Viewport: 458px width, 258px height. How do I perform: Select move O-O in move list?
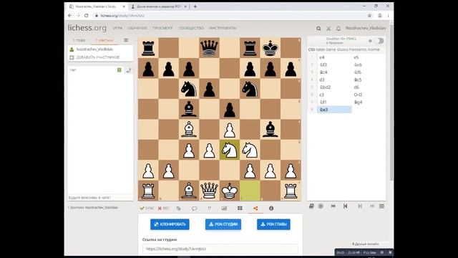click(x=369, y=95)
